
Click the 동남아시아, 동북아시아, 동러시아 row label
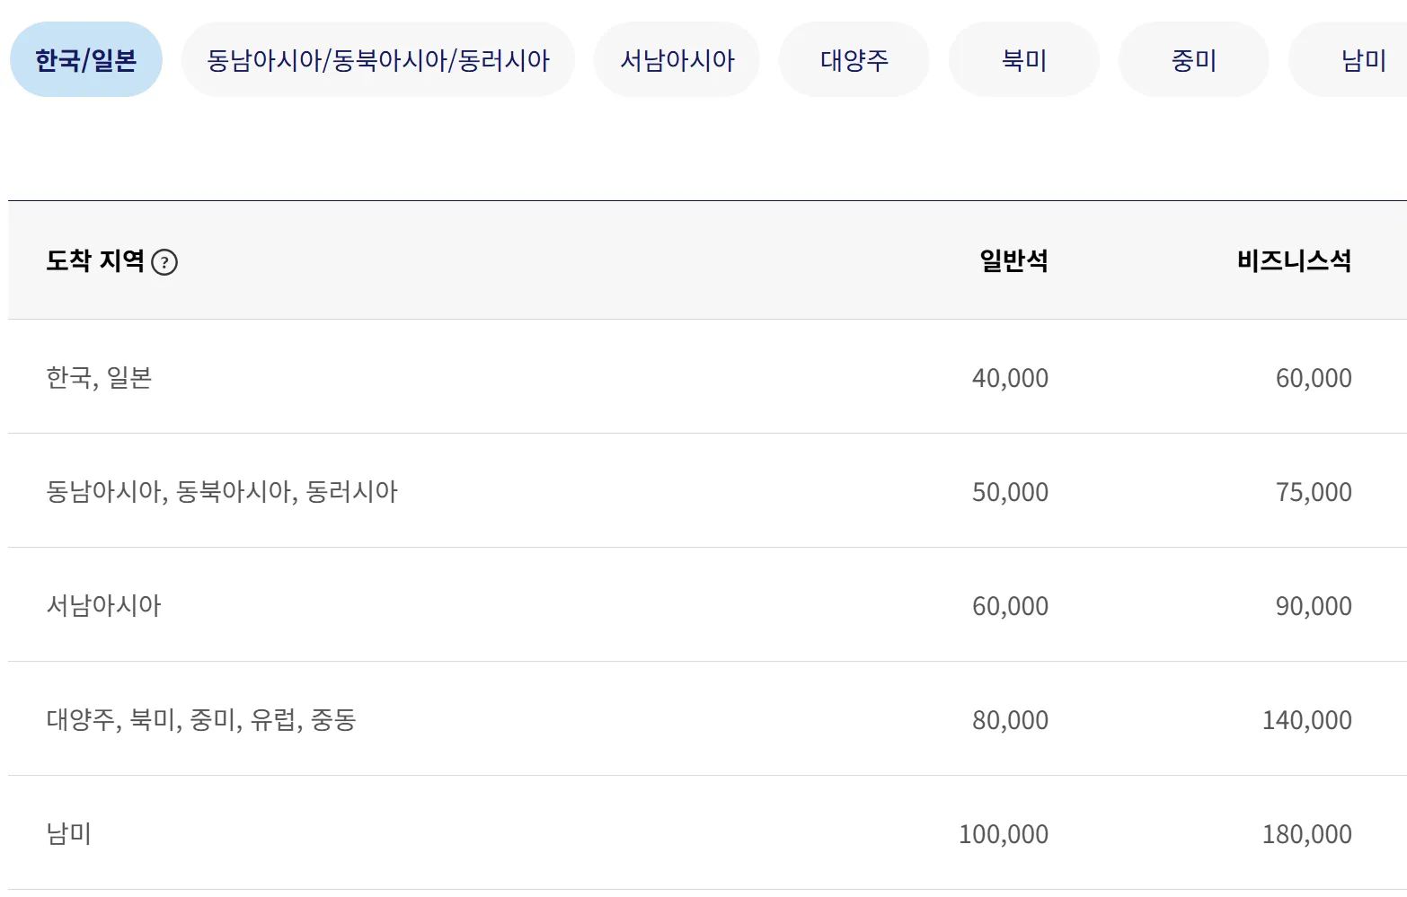click(x=222, y=491)
